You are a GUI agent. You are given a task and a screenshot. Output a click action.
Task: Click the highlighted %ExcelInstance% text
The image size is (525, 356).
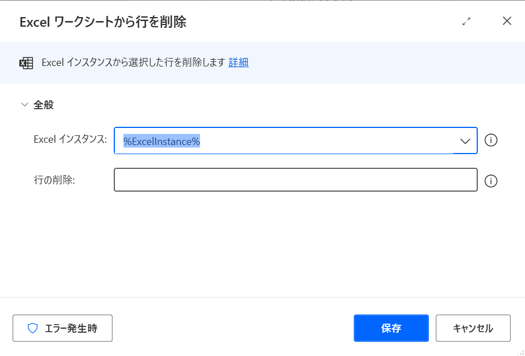pos(162,141)
